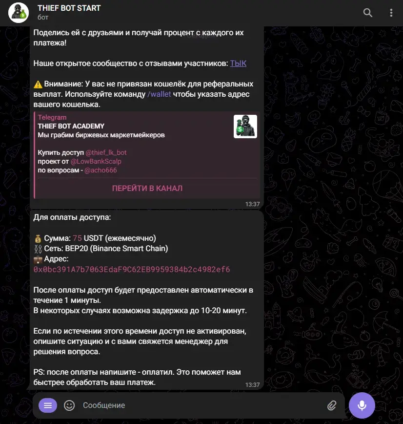Open the bot commands menu button
This screenshot has height=424, width=403.
48,405
